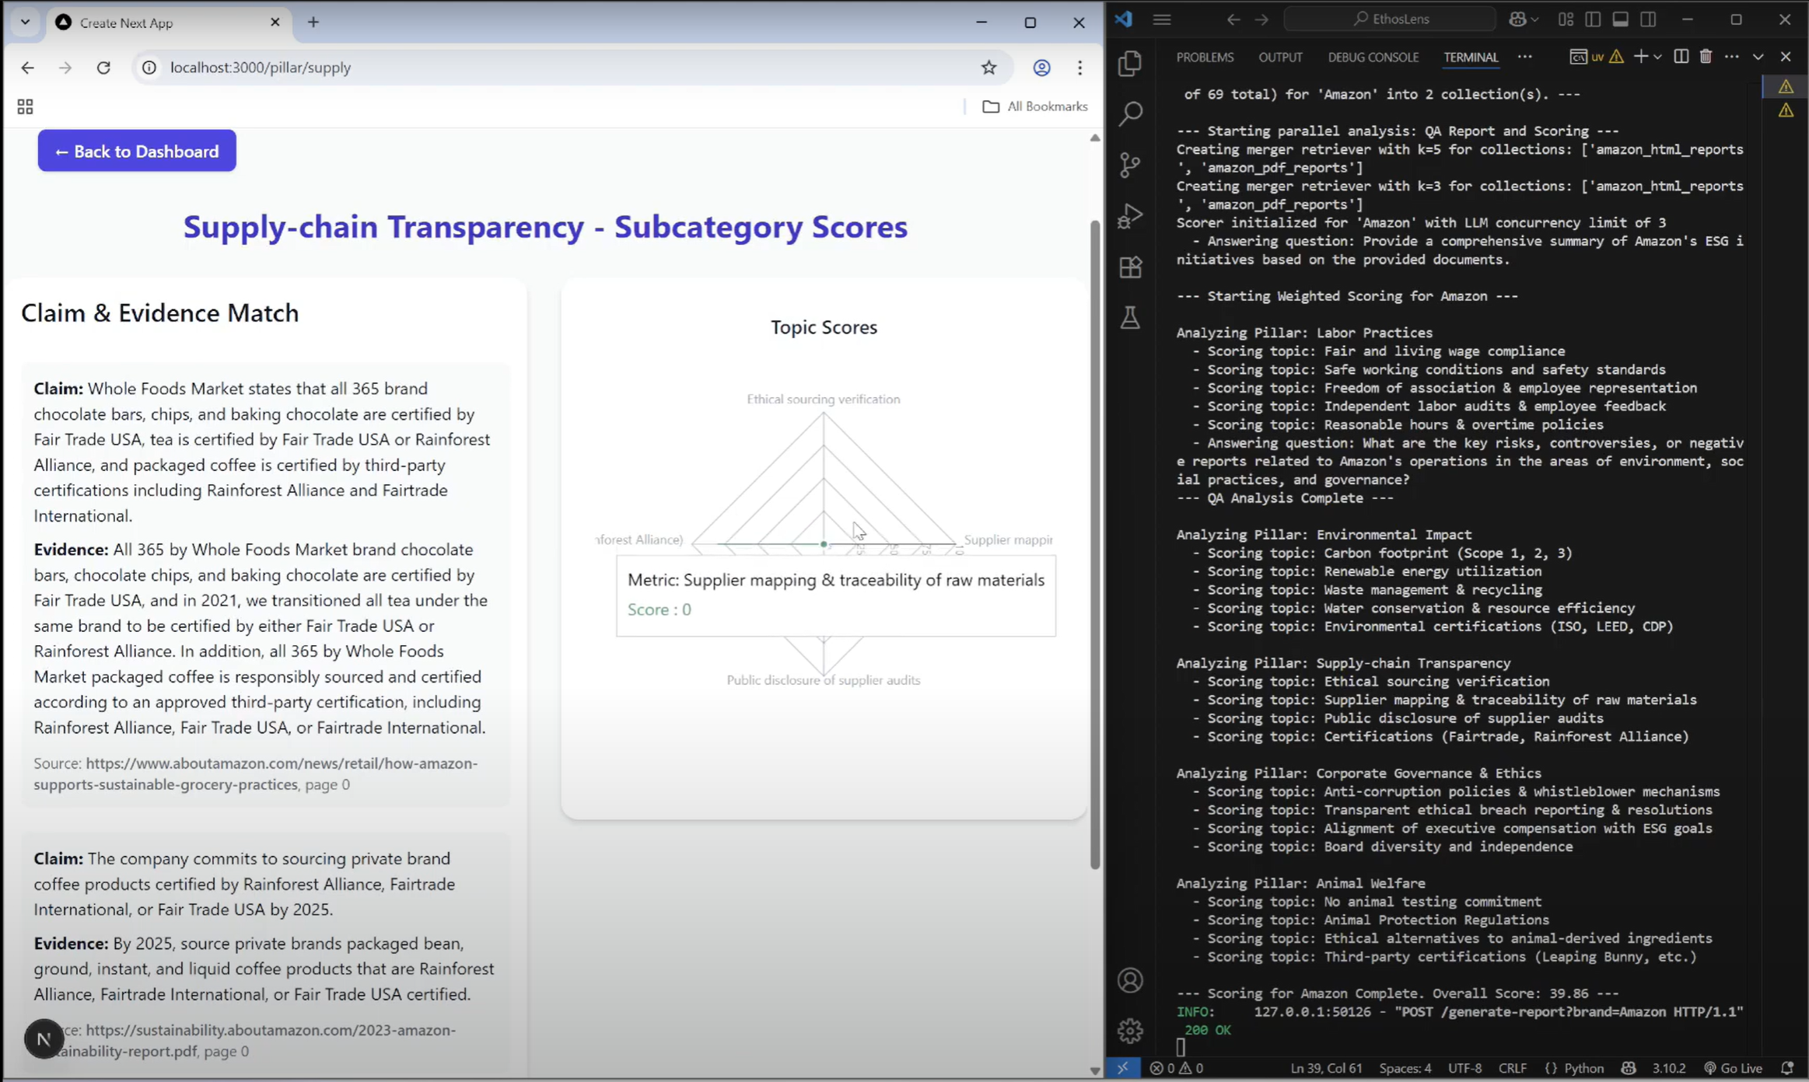Click the address bar showing localhost:3000/pillar/supply

coord(544,68)
